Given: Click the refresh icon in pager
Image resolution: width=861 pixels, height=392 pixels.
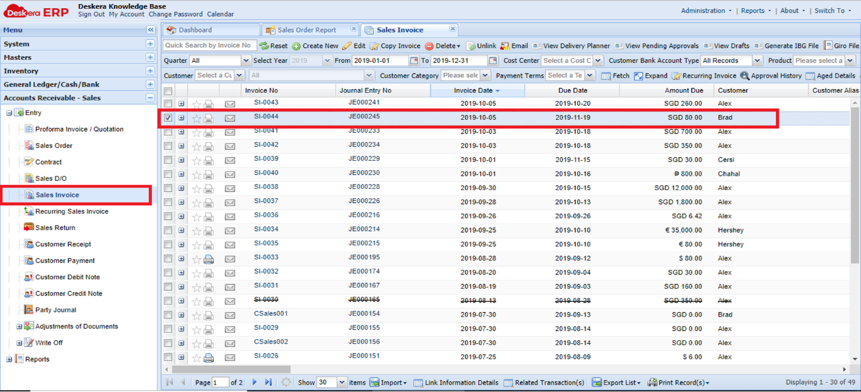Looking at the screenshot, I should click(286, 382).
